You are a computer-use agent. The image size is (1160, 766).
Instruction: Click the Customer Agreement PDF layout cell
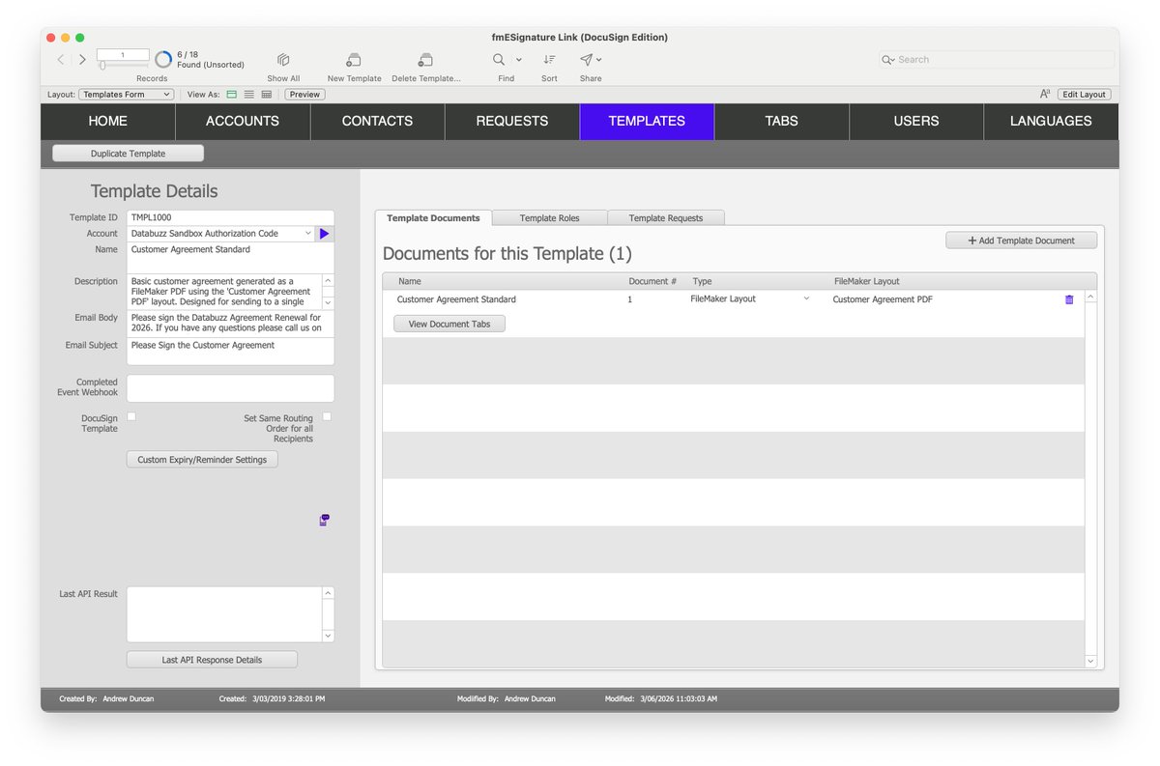[883, 299]
